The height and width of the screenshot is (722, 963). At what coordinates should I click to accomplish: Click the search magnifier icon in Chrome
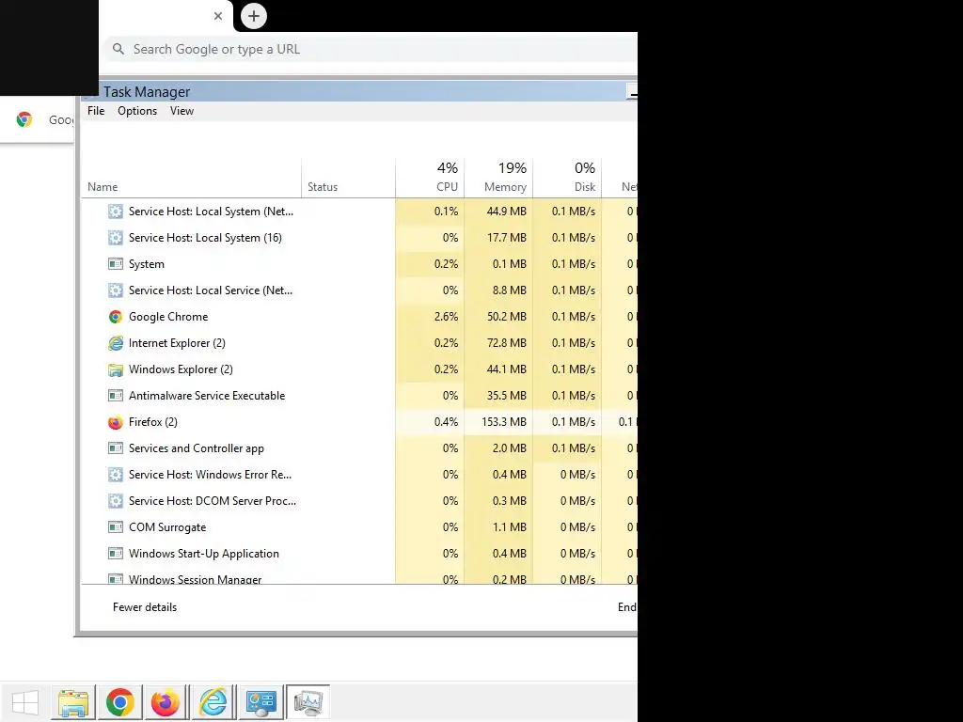coord(118,49)
